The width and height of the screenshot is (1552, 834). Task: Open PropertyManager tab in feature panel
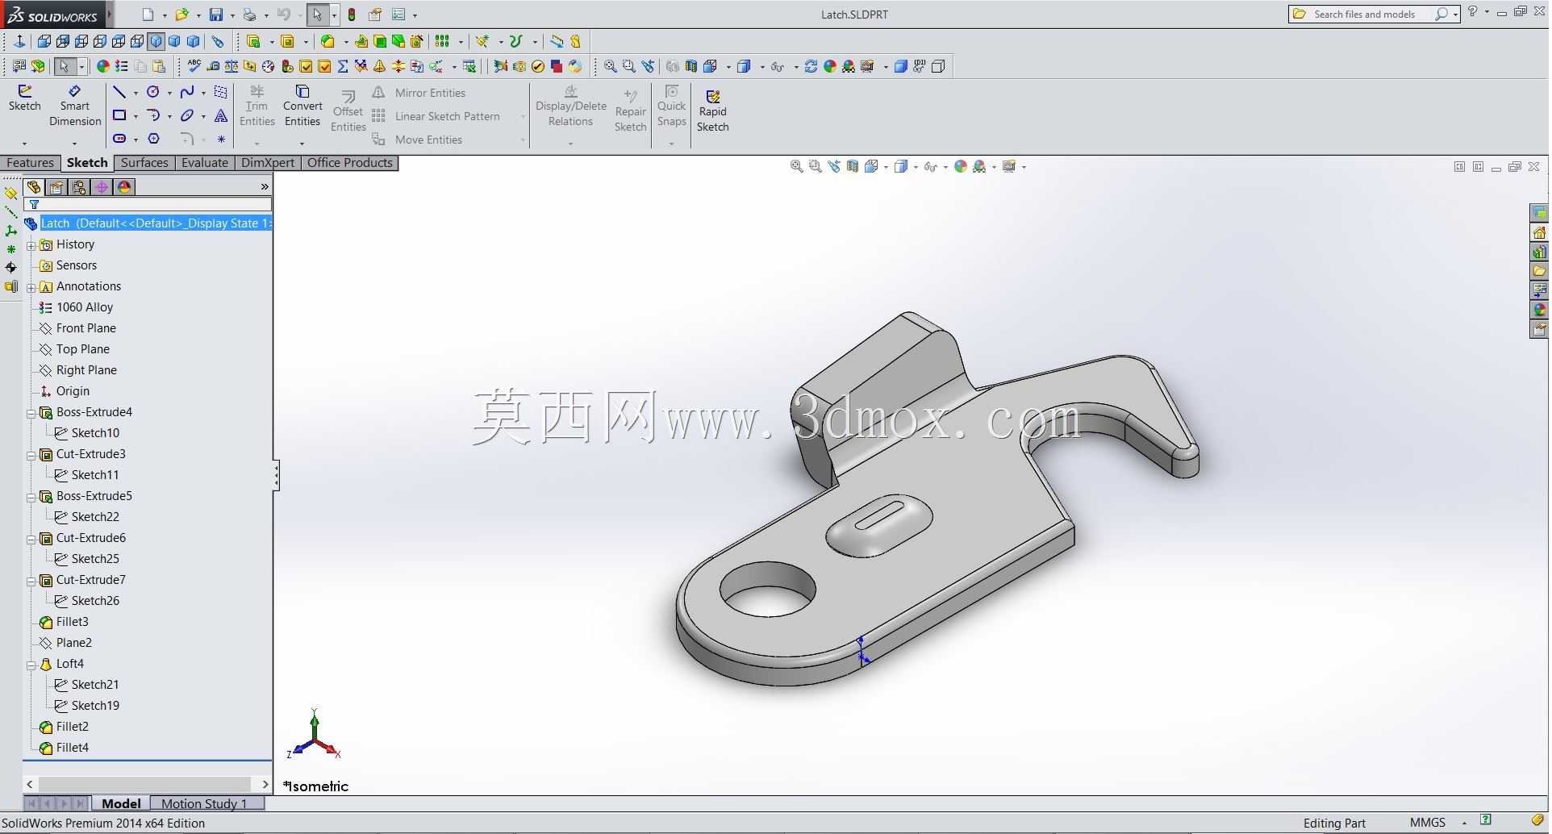[56, 187]
